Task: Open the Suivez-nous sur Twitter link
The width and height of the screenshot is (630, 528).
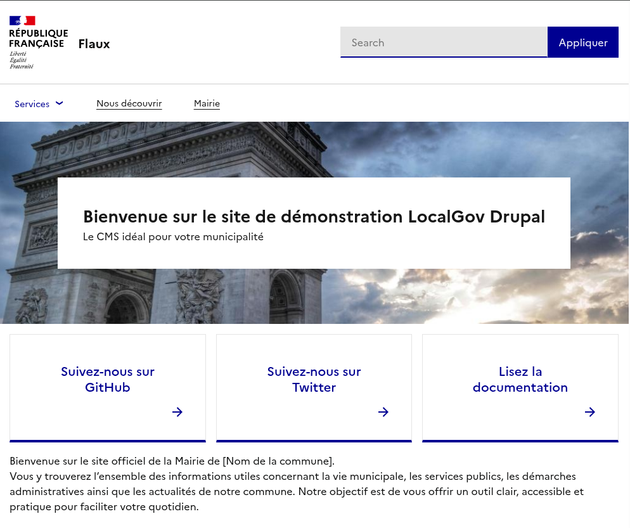Action: (314, 379)
